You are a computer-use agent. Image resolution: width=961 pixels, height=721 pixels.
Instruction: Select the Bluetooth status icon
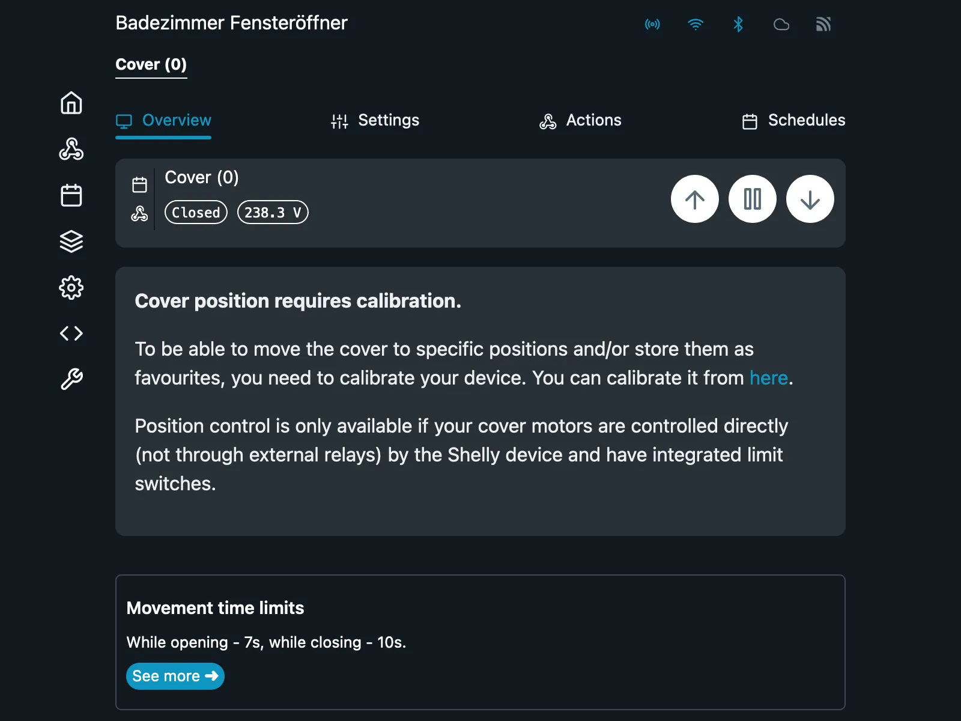click(738, 24)
